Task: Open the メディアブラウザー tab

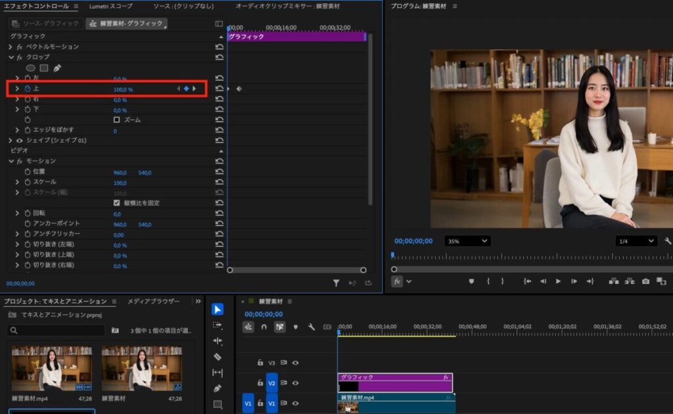Action: (x=153, y=302)
